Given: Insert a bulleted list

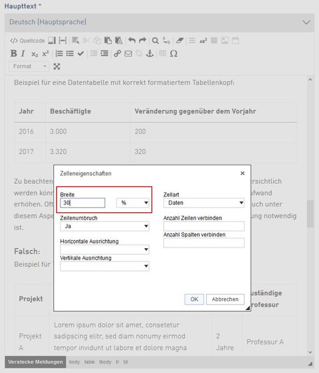Looking at the screenshot, I should [70, 54].
